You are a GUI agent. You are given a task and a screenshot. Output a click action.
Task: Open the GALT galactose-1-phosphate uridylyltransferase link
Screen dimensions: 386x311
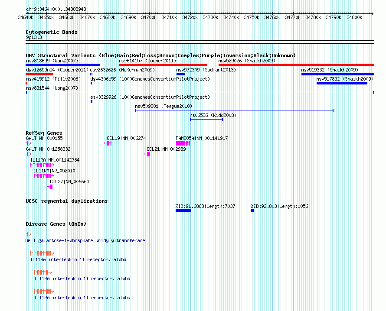(85, 240)
